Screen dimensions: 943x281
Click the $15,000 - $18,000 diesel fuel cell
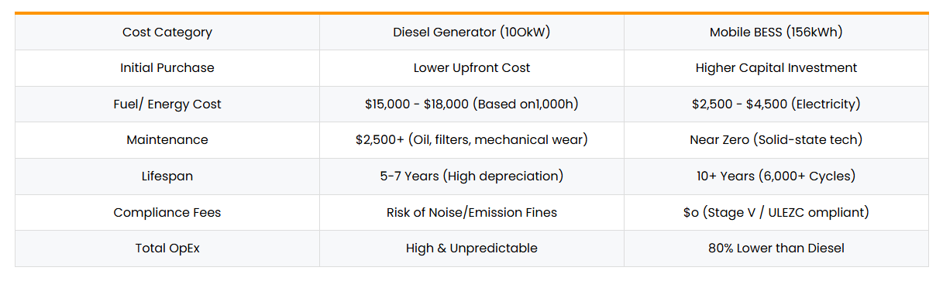(x=472, y=105)
